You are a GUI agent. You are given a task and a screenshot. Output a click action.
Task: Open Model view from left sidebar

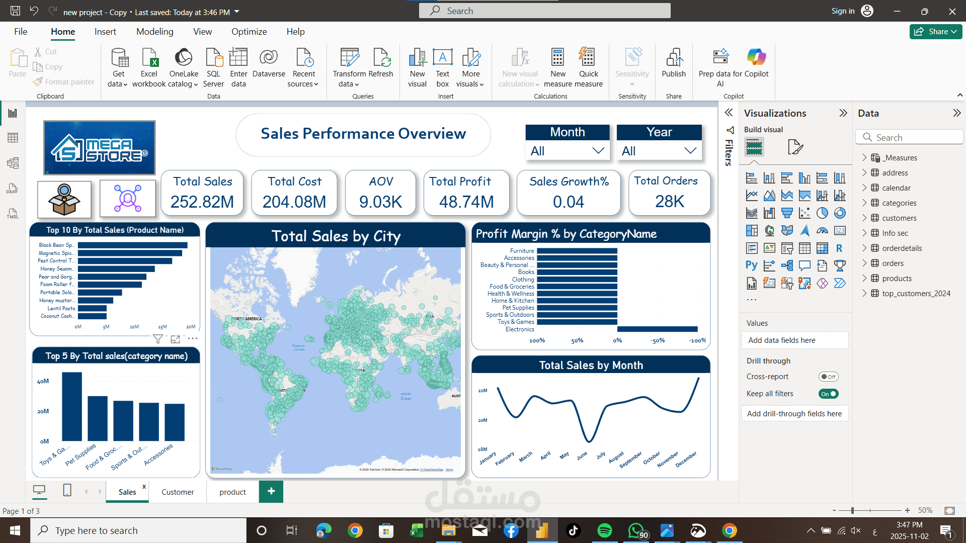[13, 163]
